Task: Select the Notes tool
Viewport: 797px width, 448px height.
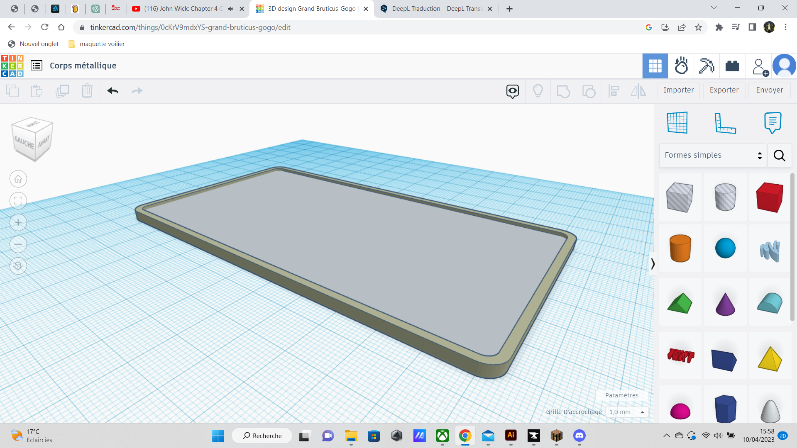Action: pyautogui.click(x=773, y=122)
